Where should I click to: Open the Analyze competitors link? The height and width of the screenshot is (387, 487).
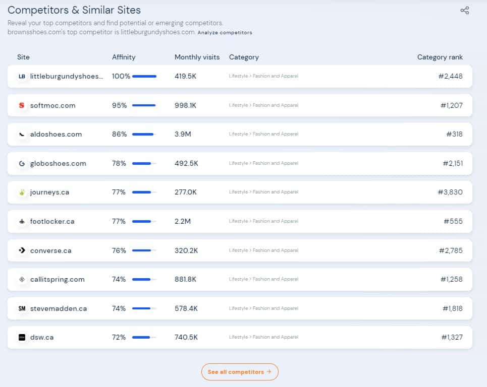coord(225,33)
